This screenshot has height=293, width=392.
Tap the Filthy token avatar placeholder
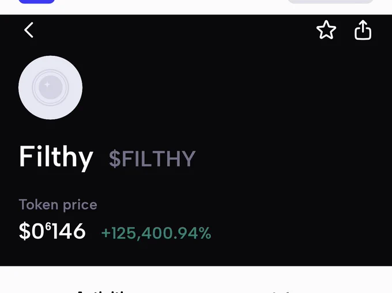(x=51, y=87)
